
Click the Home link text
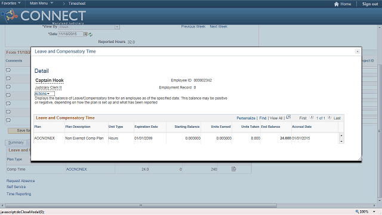(x=346, y=4)
